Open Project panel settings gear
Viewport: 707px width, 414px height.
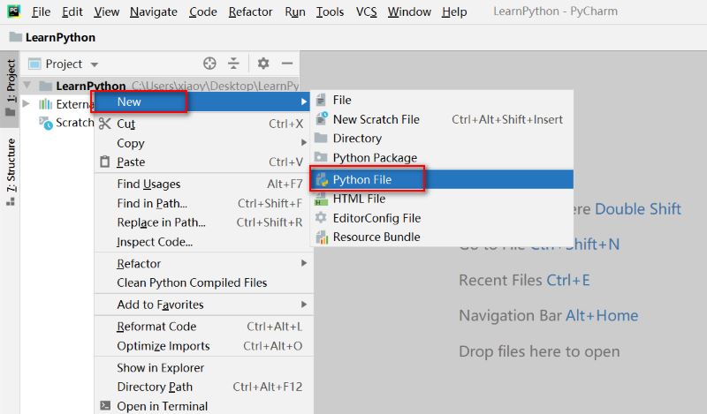[x=262, y=64]
